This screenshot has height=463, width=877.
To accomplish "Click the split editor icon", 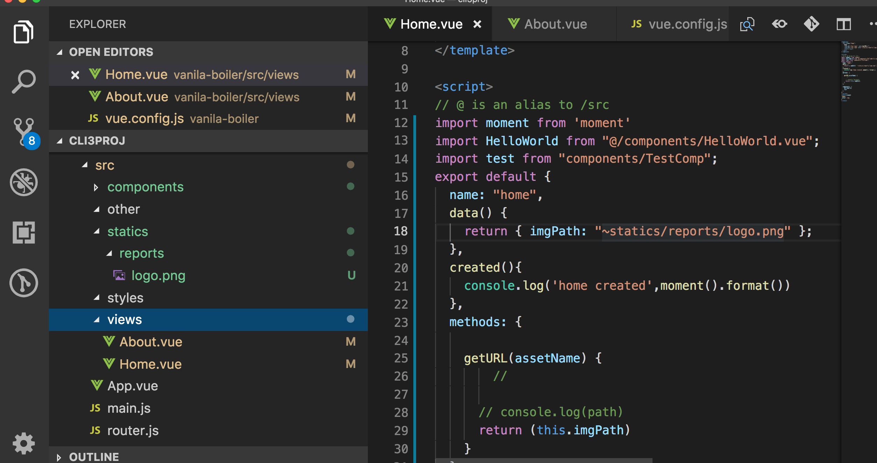I will coord(843,24).
